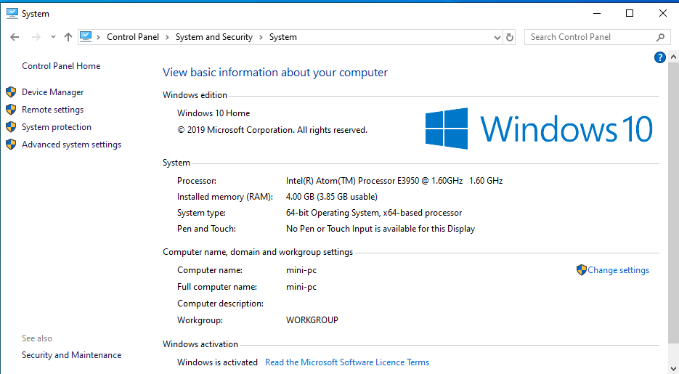Click the scrollbar down arrow
The width and height of the screenshot is (679, 374).
[673, 368]
